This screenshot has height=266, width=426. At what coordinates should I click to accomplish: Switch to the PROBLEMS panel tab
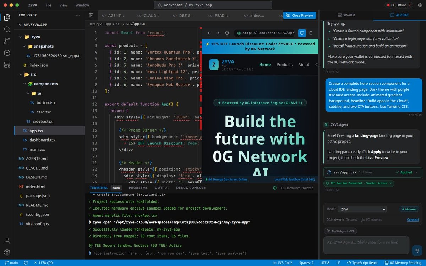click(x=138, y=188)
